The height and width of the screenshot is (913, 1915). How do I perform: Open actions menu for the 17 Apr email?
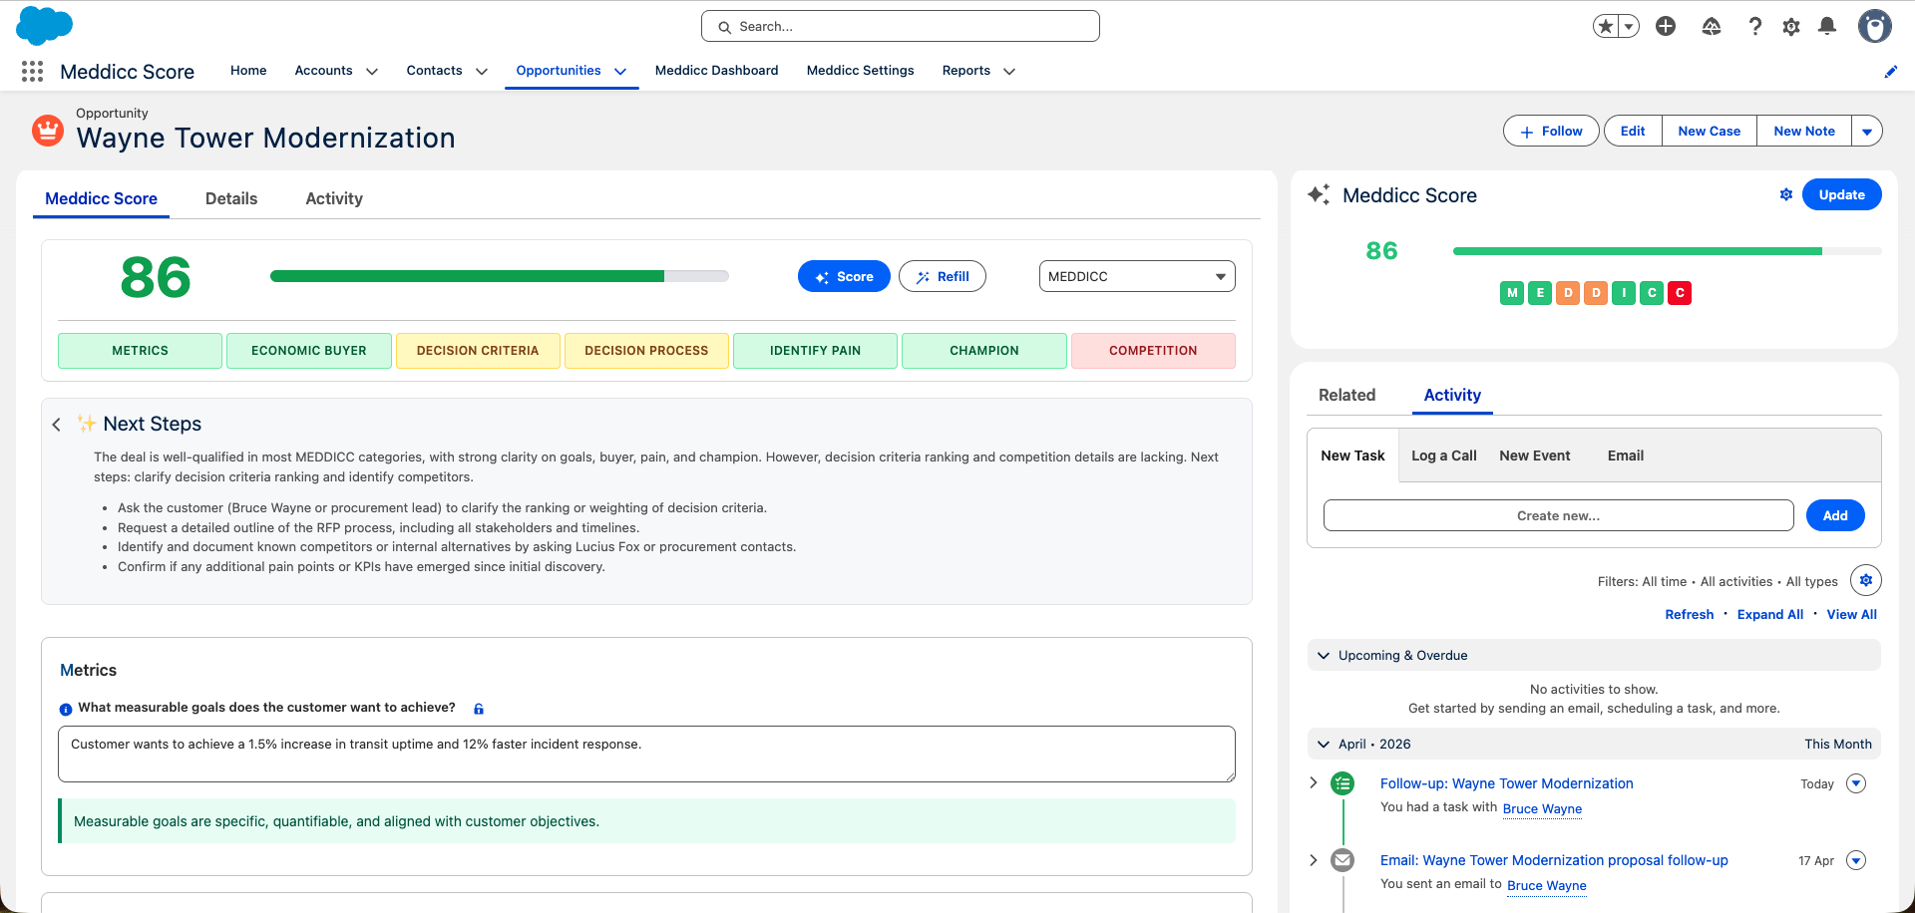1856,860
